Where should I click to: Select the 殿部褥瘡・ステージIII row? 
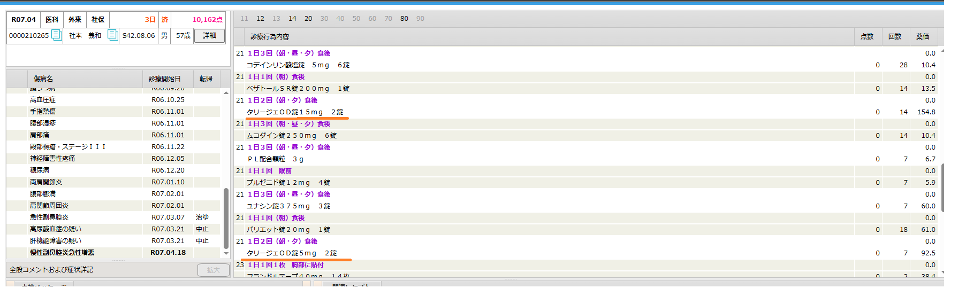coord(113,147)
